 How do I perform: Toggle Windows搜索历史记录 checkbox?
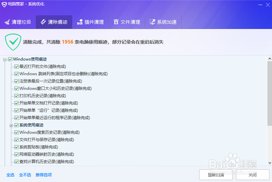pos(16,132)
